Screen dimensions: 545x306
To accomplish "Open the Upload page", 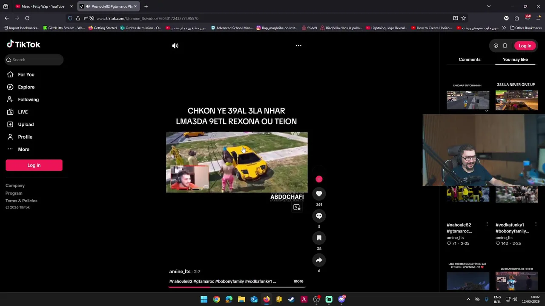I will click(26, 125).
